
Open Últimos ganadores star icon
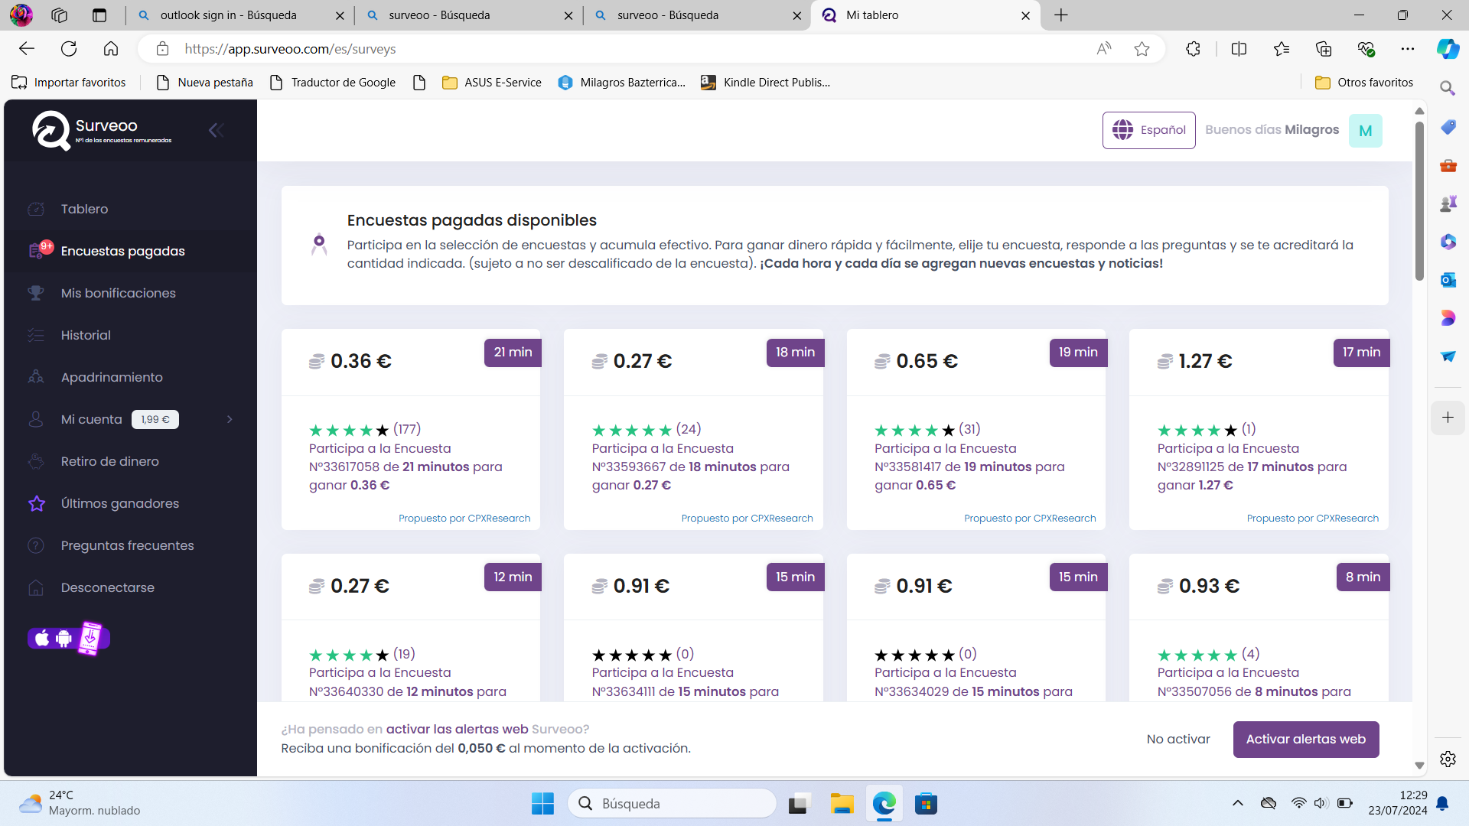click(x=36, y=503)
